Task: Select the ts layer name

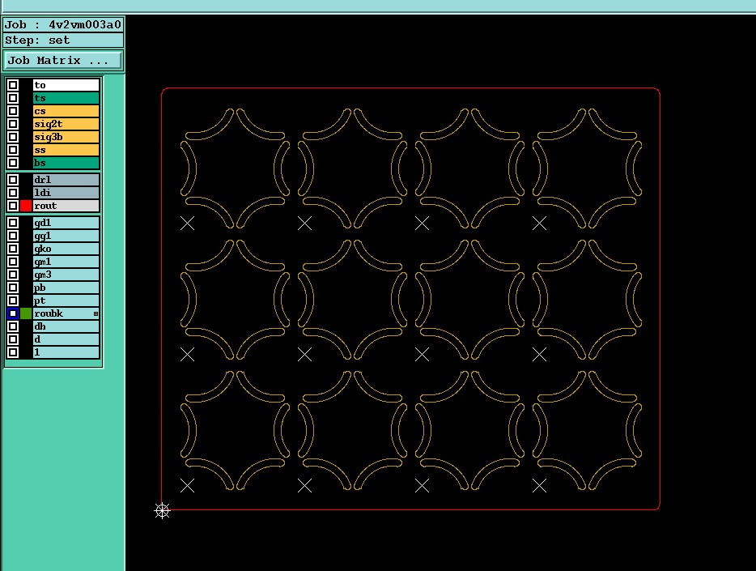Action: point(66,98)
